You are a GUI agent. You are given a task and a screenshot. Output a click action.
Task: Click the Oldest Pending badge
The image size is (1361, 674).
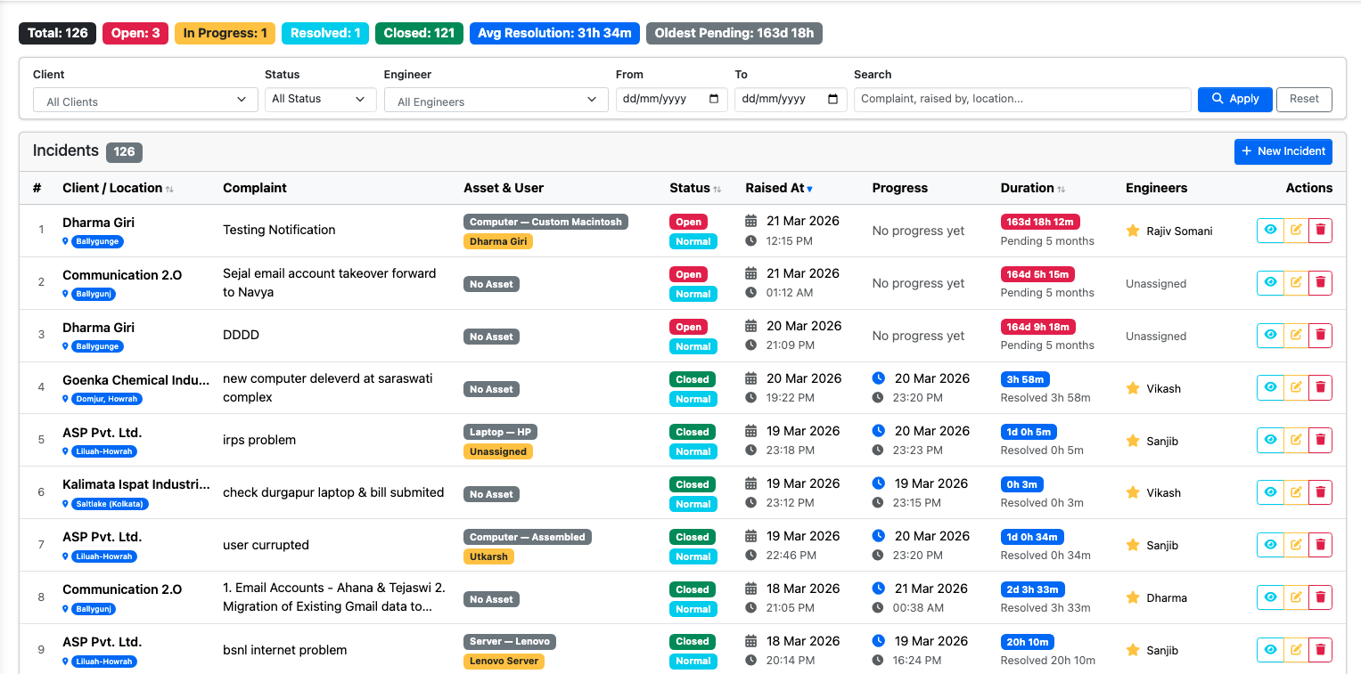(734, 33)
